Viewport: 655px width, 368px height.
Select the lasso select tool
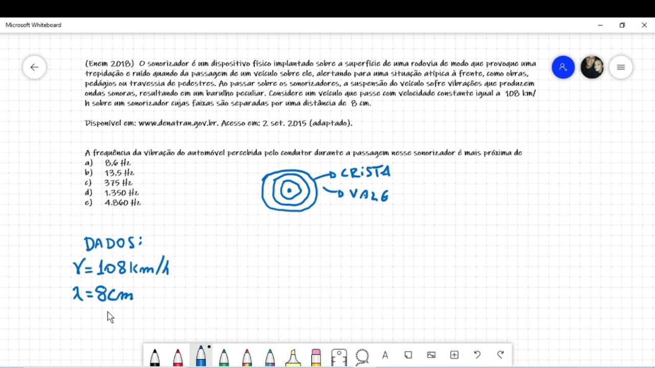point(362,356)
